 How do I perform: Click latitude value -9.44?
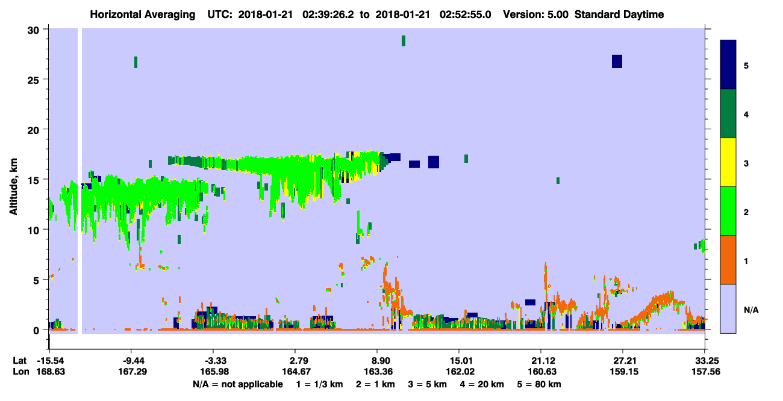click(x=131, y=361)
